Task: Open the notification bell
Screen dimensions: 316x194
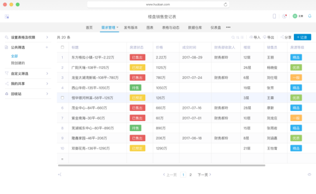Action: click(x=310, y=16)
